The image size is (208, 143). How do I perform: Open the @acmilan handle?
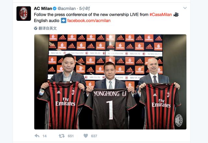point(67,8)
